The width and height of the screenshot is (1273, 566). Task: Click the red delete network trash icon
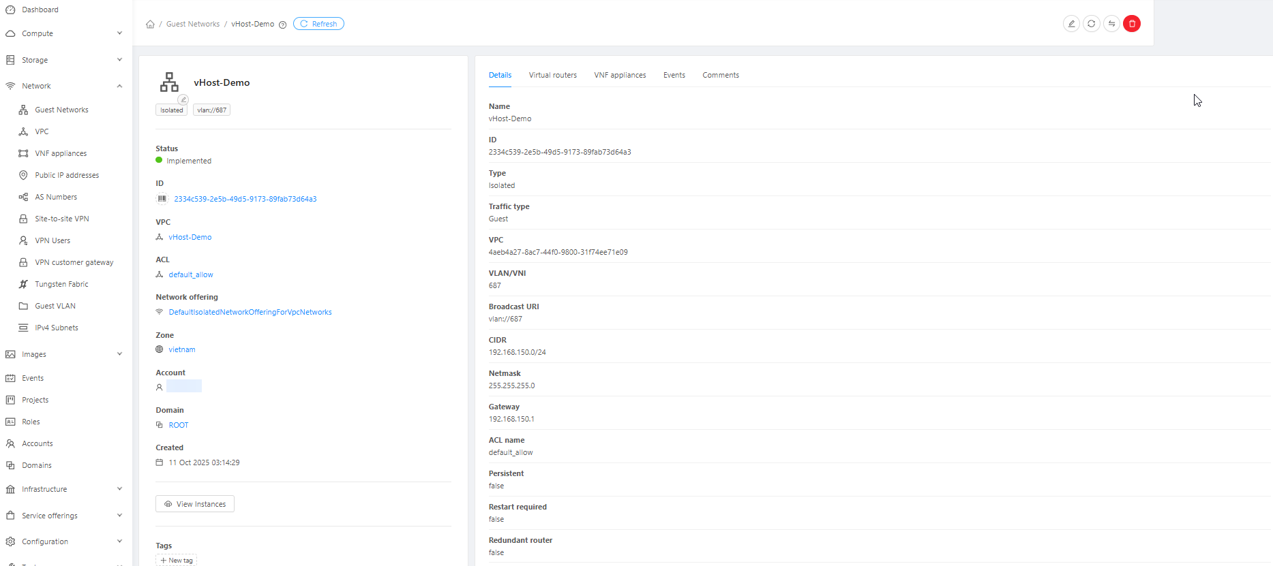[x=1132, y=24]
